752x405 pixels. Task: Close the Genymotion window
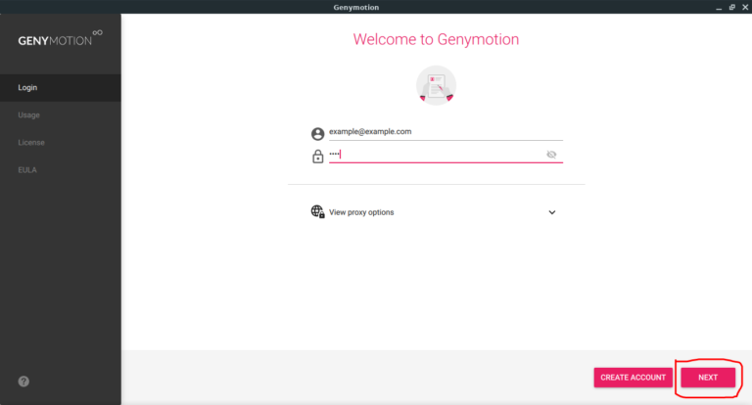click(745, 7)
